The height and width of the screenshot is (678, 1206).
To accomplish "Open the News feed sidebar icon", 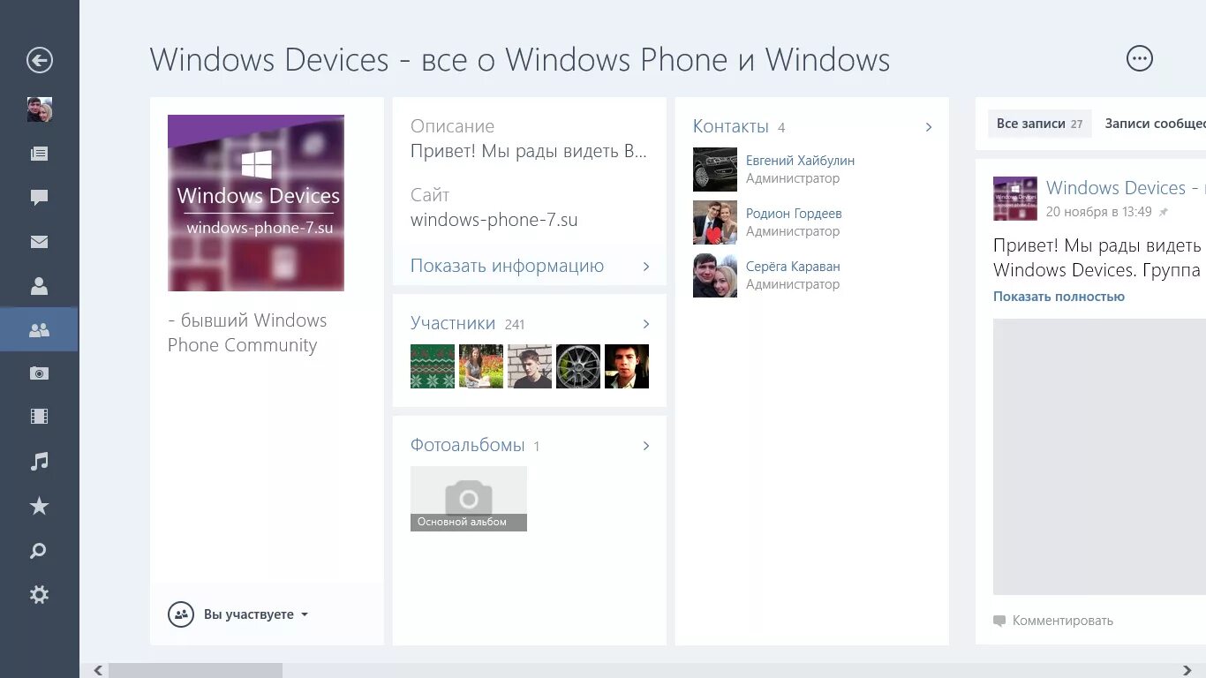I will click(40, 154).
